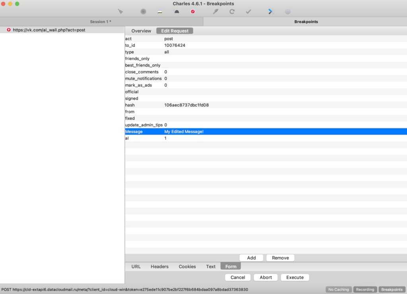The width and height of the screenshot is (407, 294).
Task: Open settings with the gear icon
Action: coord(288,11)
